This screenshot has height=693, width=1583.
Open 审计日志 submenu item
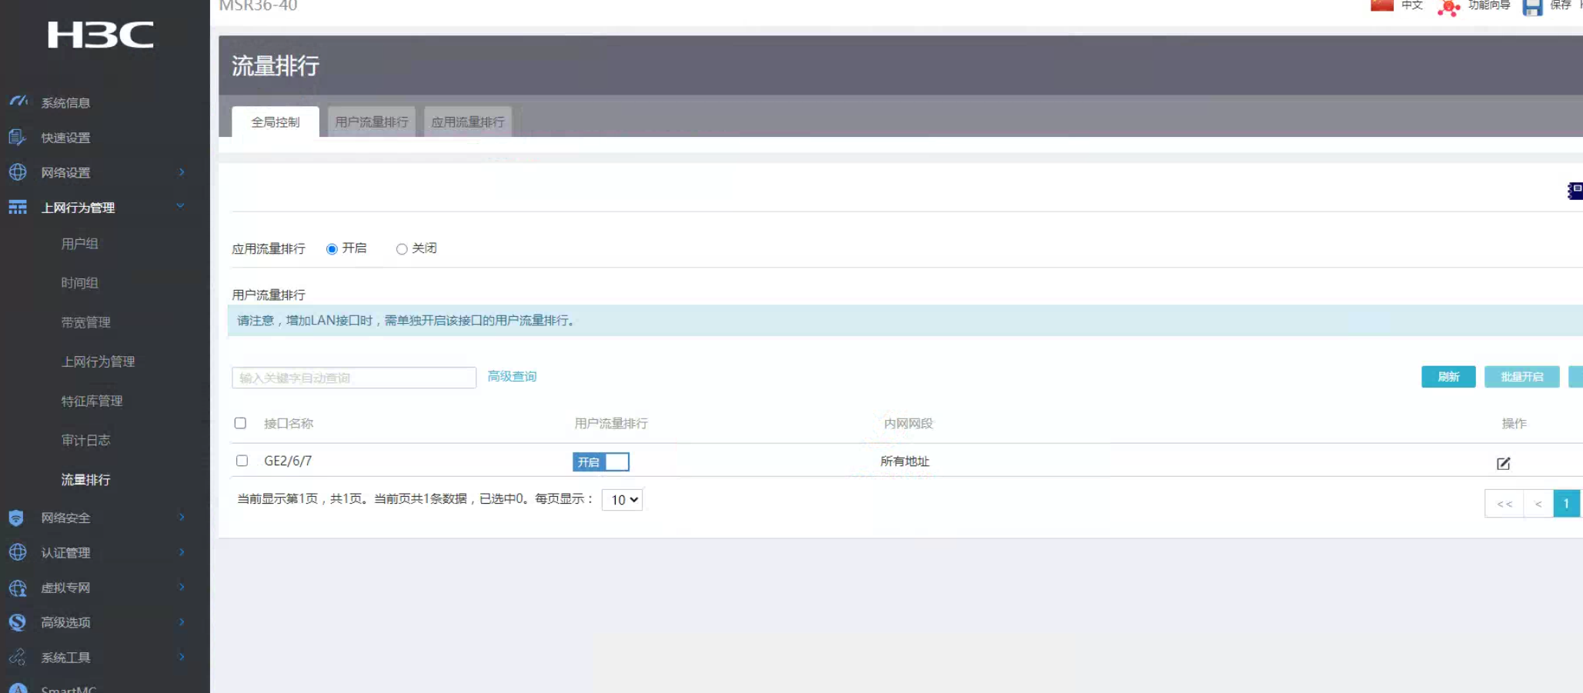[x=86, y=440]
